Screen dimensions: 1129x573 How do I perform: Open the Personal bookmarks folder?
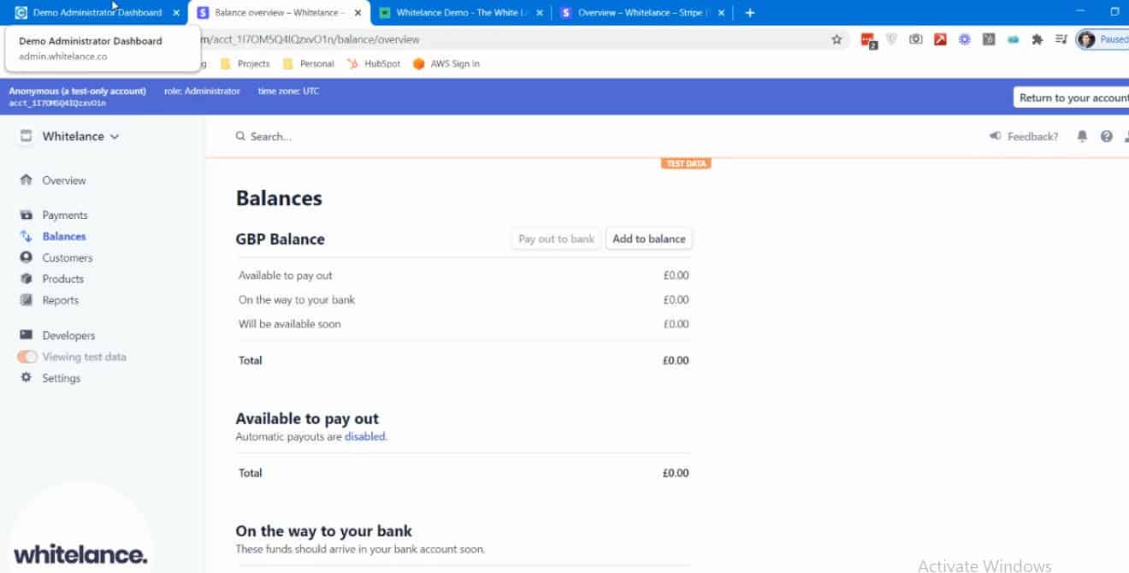[x=309, y=64]
